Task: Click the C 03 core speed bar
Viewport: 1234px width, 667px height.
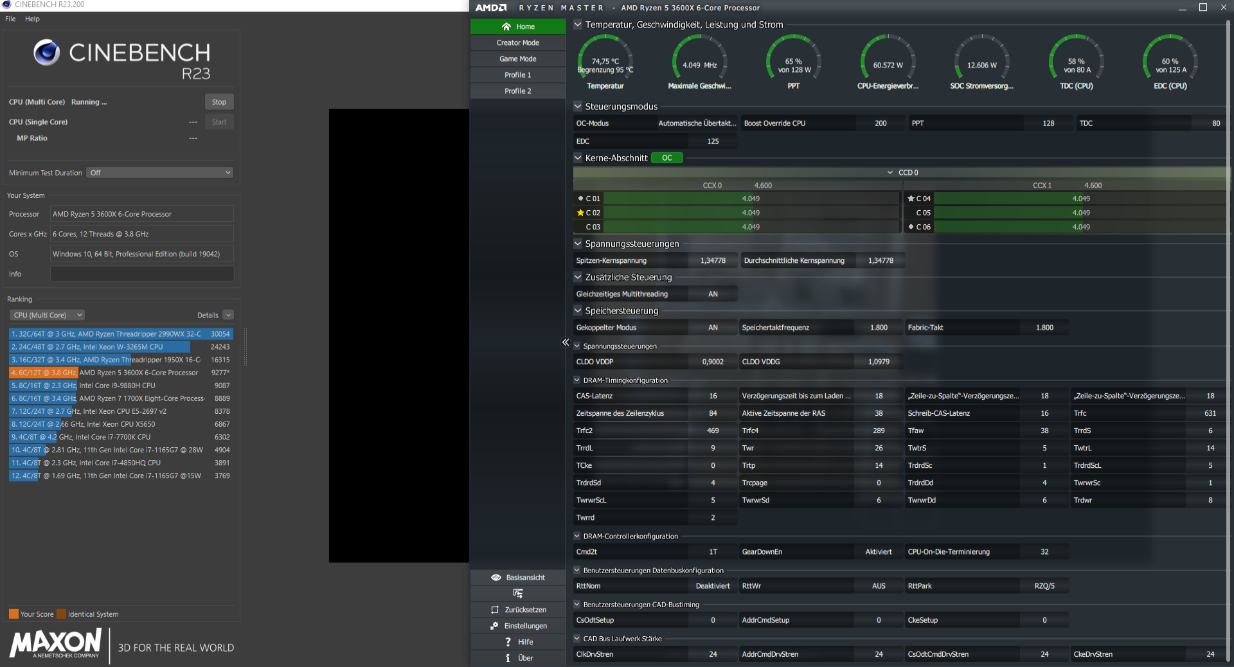Action: pos(751,227)
